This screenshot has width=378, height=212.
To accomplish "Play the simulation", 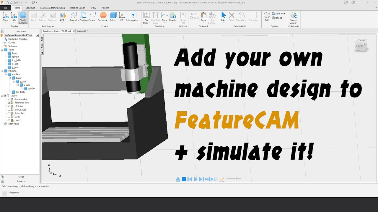I will [195, 179].
